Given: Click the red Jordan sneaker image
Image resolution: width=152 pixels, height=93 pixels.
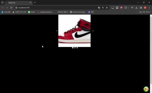Looking at the screenshot, I should pos(74,31).
